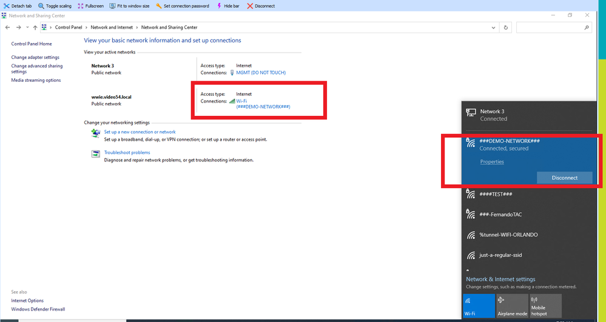Click the red Disconnect icon in toolbar

coord(250,6)
